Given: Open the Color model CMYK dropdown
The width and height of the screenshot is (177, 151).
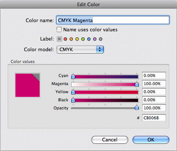Looking at the screenshot, I should point(80,50).
